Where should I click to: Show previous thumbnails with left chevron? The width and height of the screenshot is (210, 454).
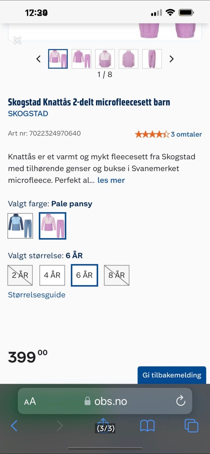(x=39, y=59)
